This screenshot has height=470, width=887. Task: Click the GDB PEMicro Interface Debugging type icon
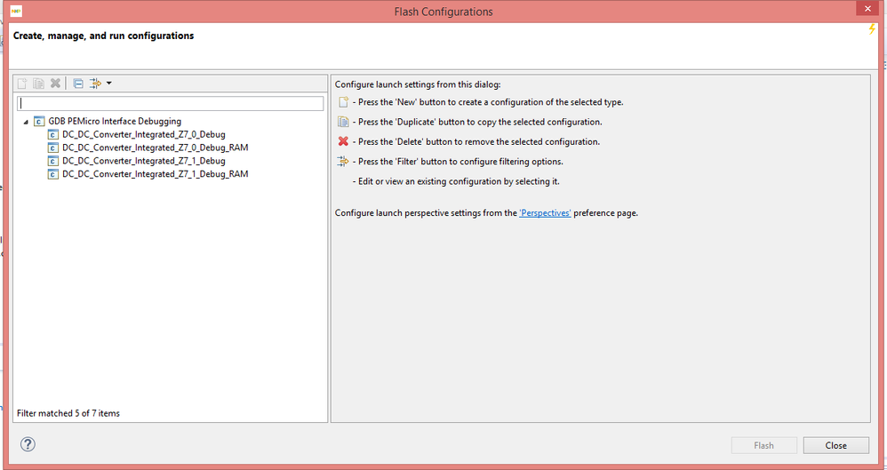click(x=39, y=121)
